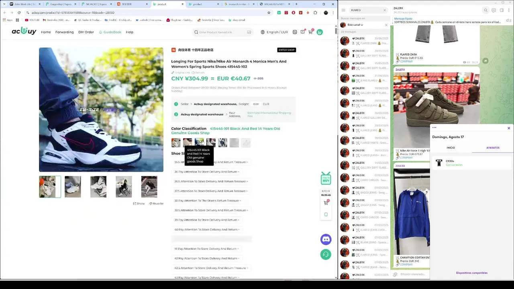Screen dimensions: 514x289
Task: Select the first color classification swatch
Action: (176, 142)
